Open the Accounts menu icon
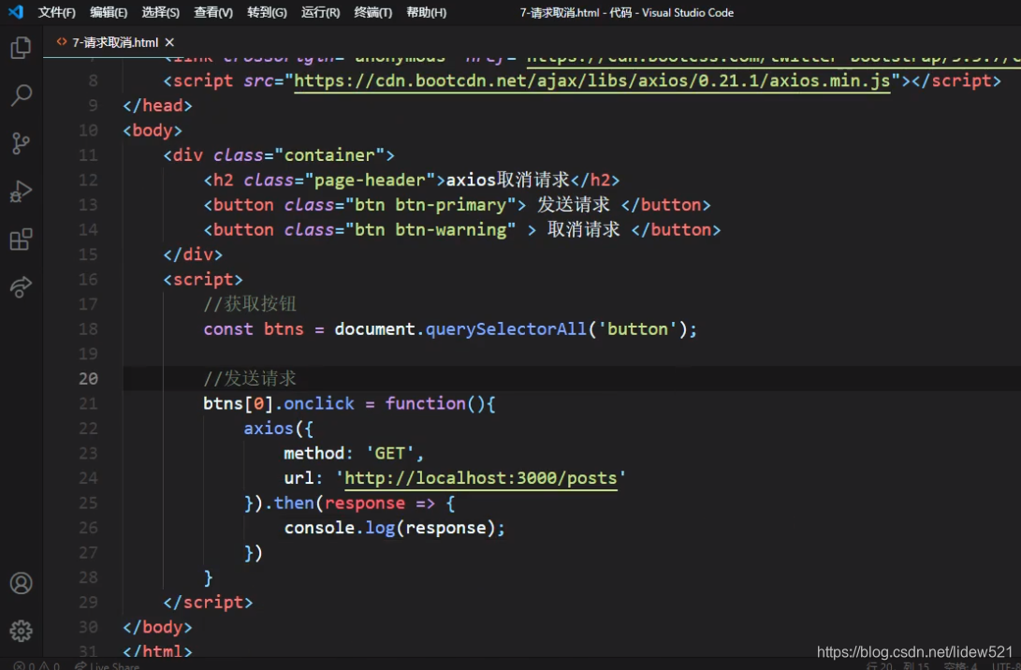Screen dimensions: 1021x670 click(21, 583)
